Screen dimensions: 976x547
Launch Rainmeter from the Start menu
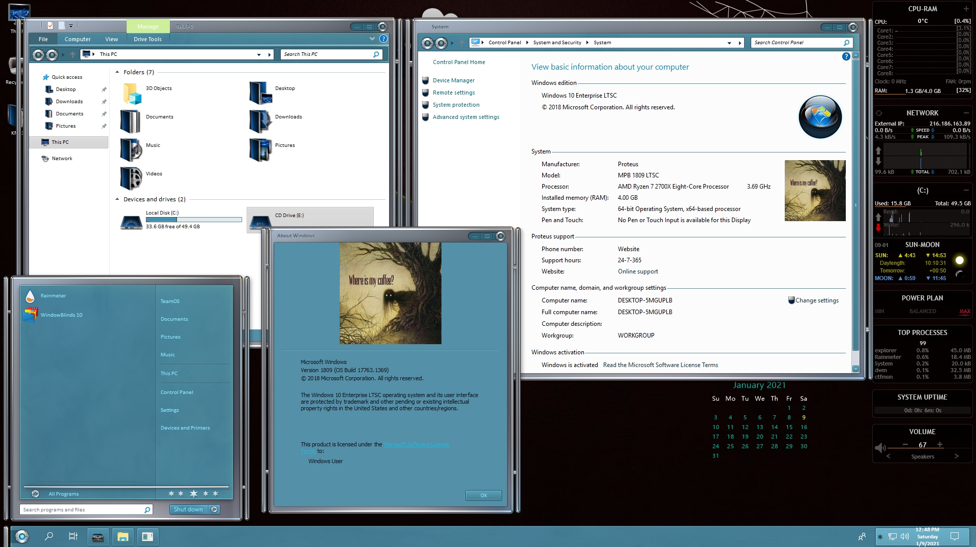click(53, 296)
